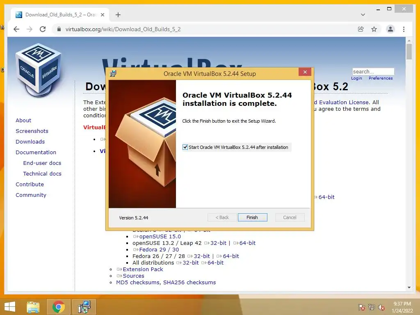Click openSUSE 13.2 / Leap 42 32-bit link
Screen dimensions: 420x315
point(218,243)
